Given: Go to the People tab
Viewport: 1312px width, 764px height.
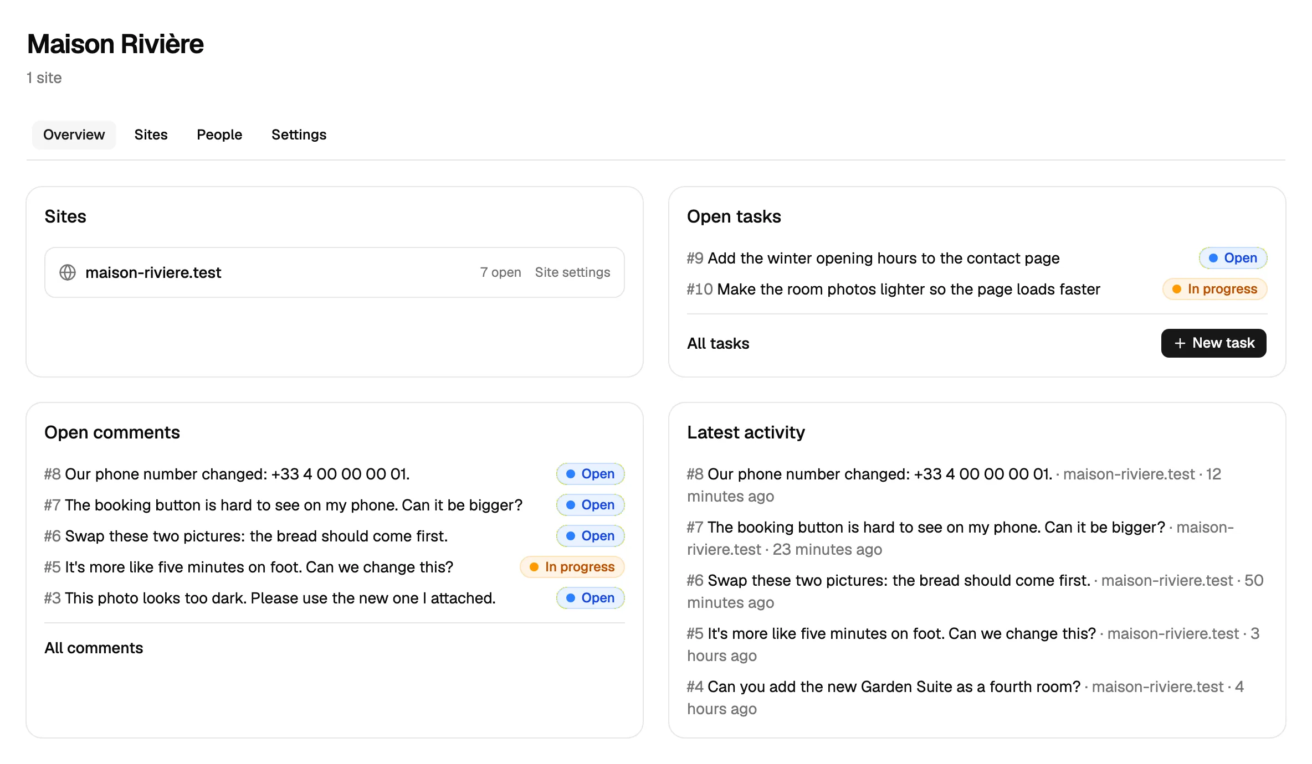Looking at the screenshot, I should click(219, 135).
